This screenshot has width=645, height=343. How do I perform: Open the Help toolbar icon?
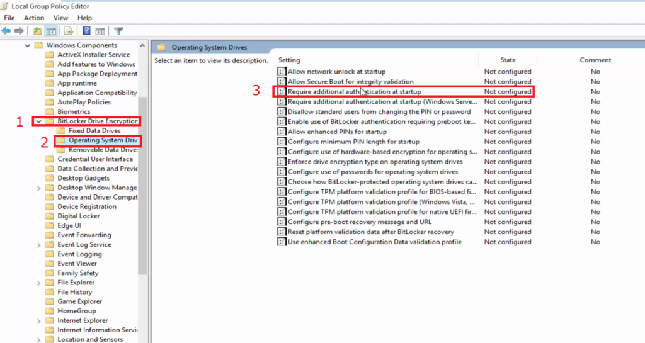tap(86, 31)
